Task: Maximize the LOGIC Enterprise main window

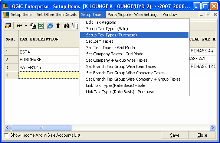Action: pyautogui.click(x=205, y=6)
